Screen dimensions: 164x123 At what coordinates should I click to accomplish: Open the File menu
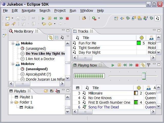(x=5, y=11)
